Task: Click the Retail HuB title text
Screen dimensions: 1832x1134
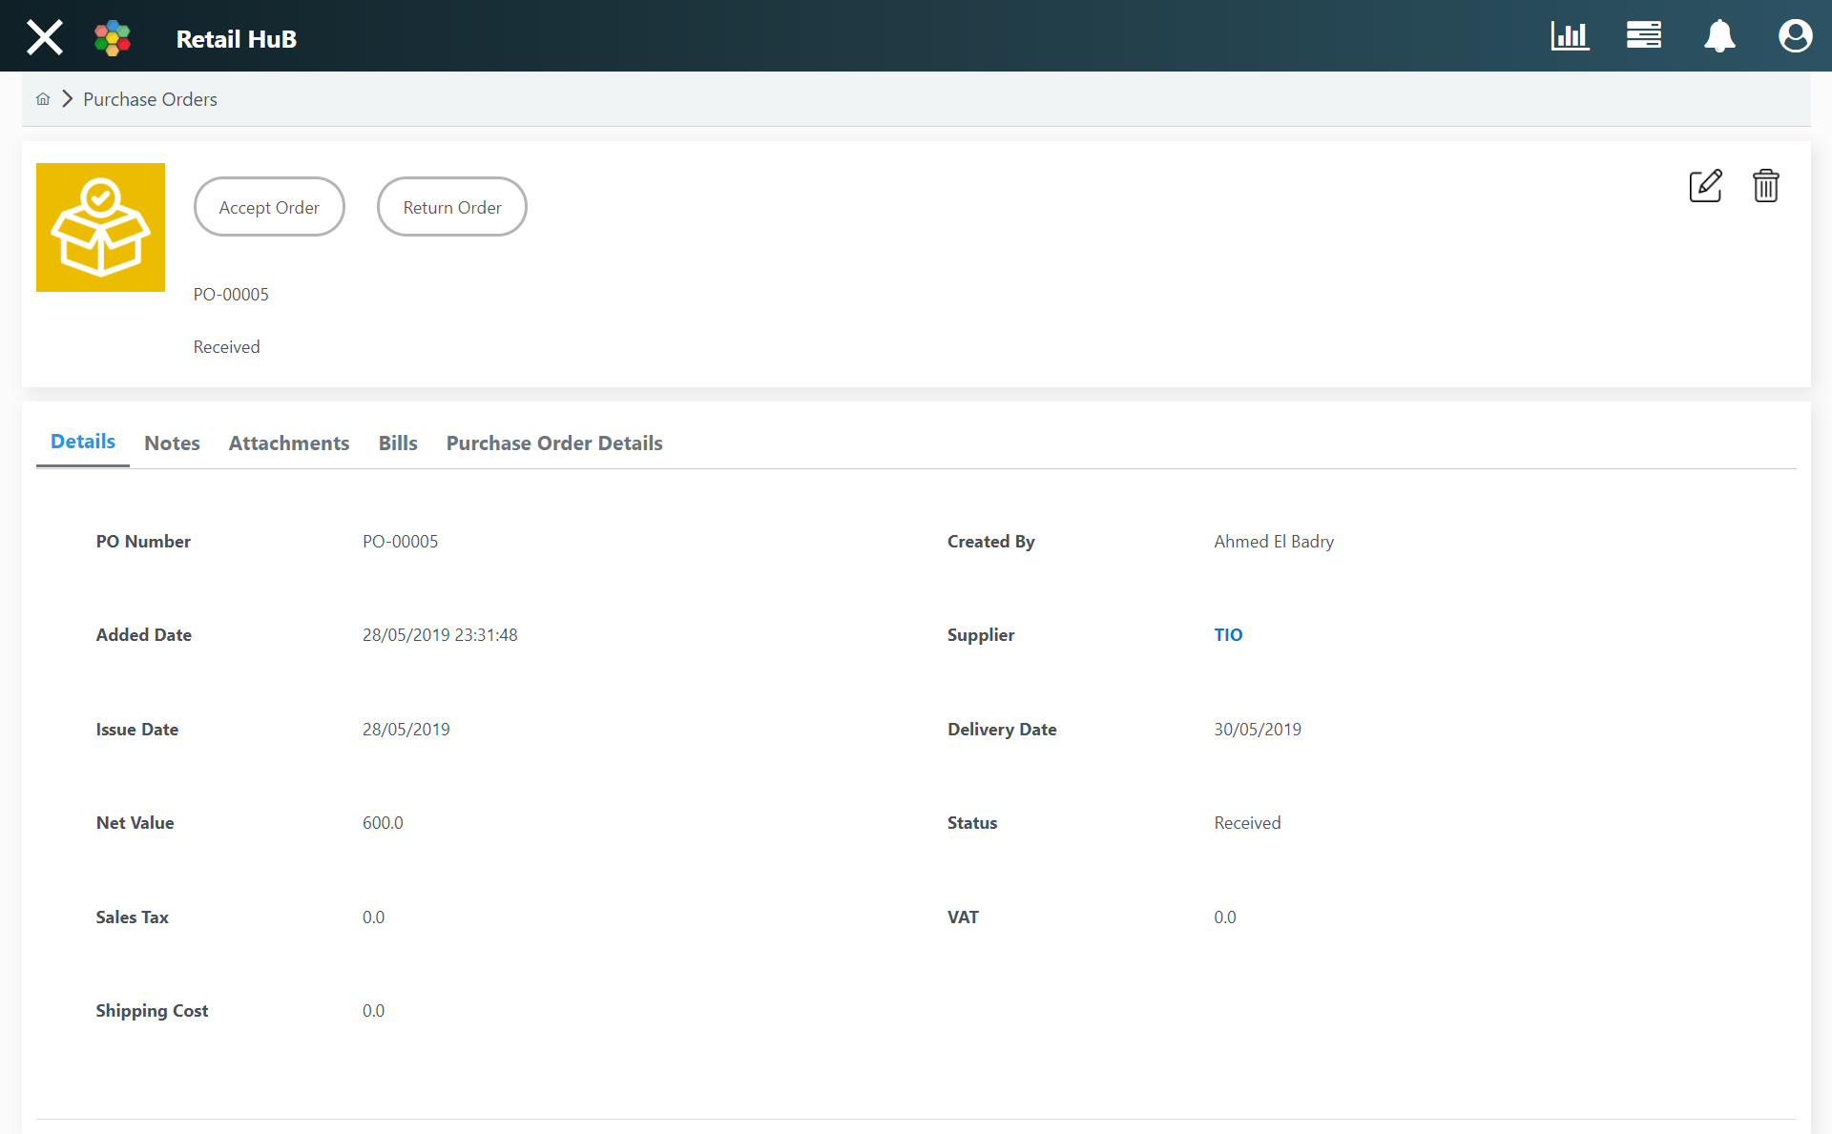Action: pyautogui.click(x=237, y=39)
